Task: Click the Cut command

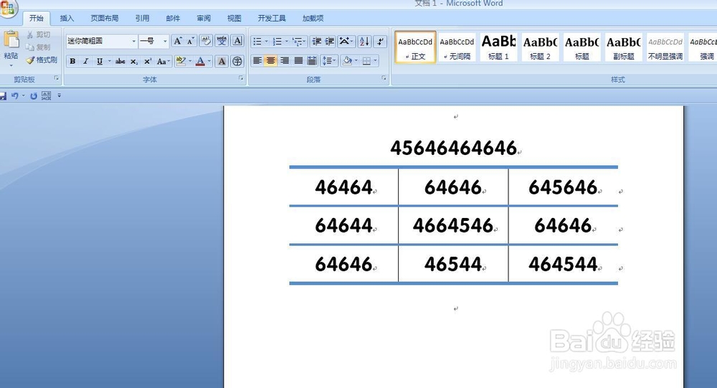Action: coord(39,34)
